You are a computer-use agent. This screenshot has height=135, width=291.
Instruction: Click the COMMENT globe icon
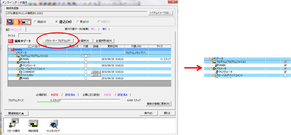point(21,72)
